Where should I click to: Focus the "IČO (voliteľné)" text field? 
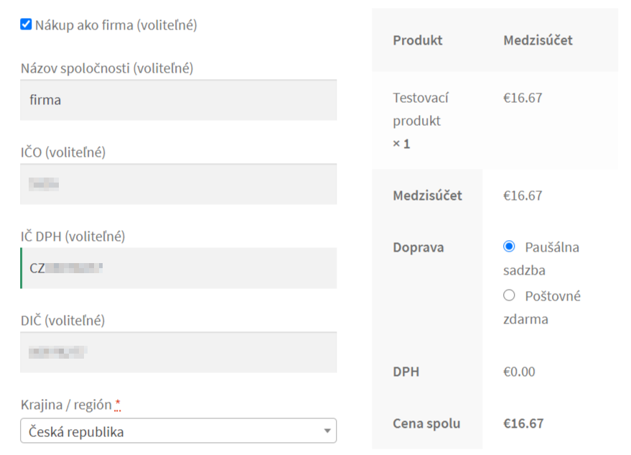[x=177, y=184]
